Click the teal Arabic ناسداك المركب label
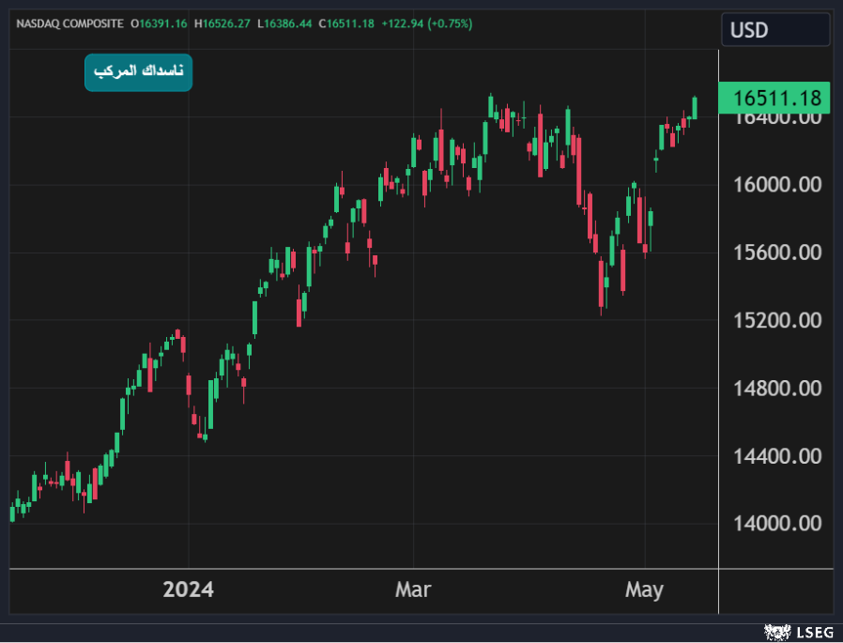 pyautogui.click(x=138, y=72)
